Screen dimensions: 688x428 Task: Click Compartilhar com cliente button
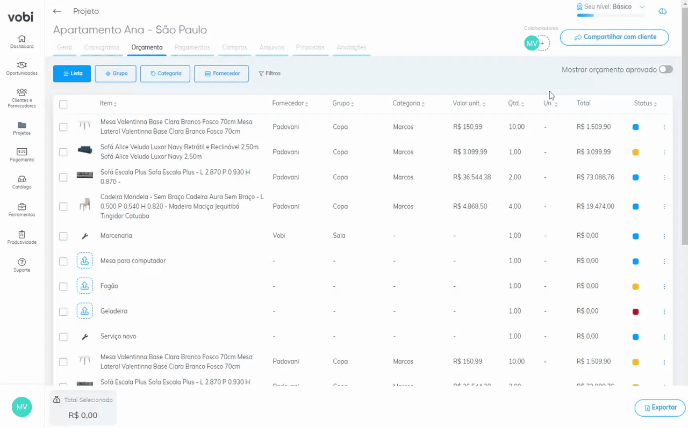coord(614,37)
